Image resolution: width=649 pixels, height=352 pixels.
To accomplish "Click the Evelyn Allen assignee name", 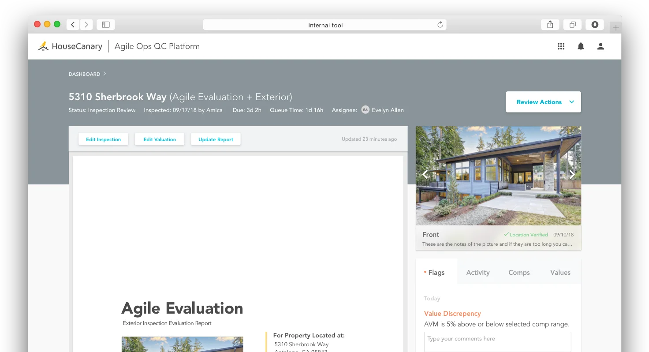I will pyautogui.click(x=388, y=110).
